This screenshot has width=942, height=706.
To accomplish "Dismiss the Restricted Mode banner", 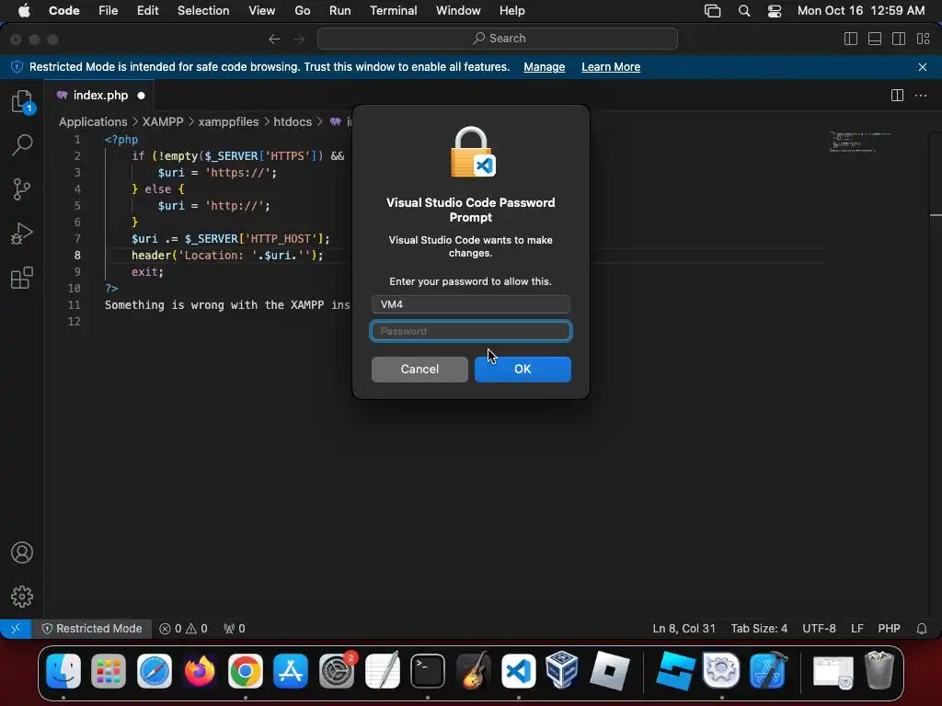I will click(923, 67).
